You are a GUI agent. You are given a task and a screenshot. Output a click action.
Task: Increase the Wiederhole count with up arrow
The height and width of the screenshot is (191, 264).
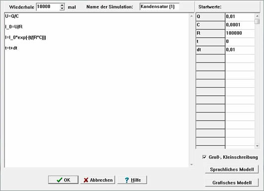point(62,5)
